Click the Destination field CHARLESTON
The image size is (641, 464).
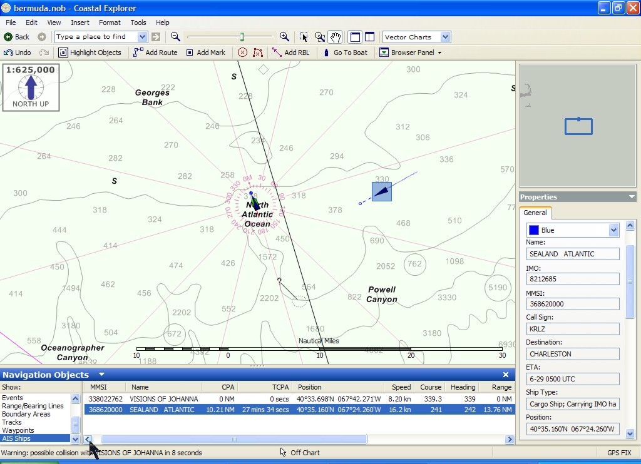[x=572, y=354]
